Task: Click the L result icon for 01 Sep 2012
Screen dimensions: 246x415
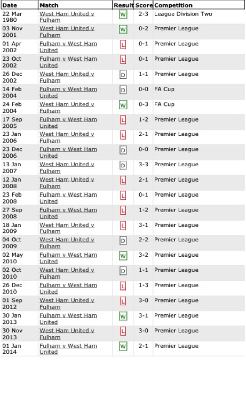Action: pos(123,301)
